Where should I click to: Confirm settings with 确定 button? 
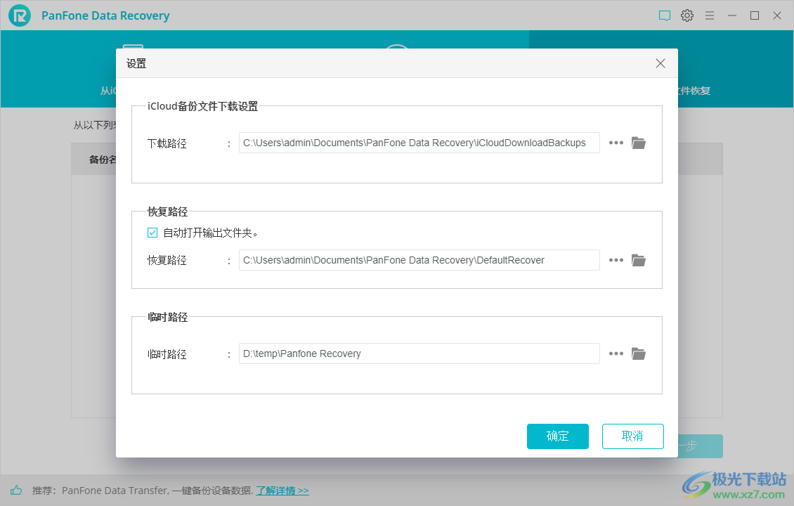[557, 436]
